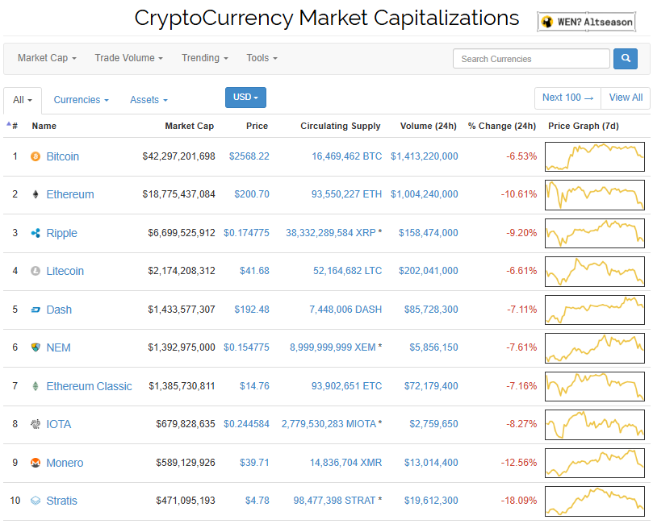This screenshot has width=653, height=524.
Task: Open Ripple 7d price graph
Action: (595, 233)
